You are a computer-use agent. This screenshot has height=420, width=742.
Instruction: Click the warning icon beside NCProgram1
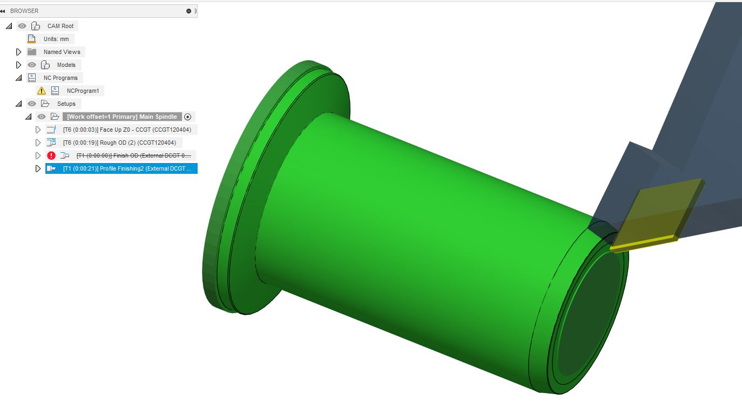[x=42, y=90]
